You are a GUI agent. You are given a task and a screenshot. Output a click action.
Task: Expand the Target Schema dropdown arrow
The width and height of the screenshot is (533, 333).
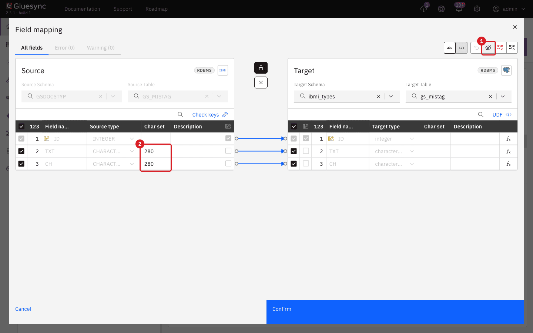391,97
